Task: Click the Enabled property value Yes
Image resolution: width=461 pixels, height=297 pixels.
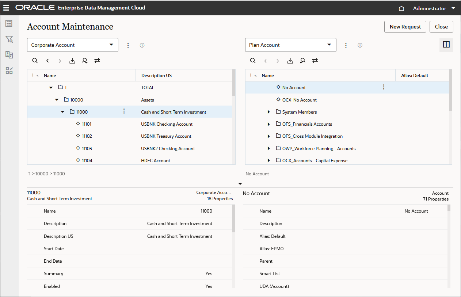Action: point(209,286)
